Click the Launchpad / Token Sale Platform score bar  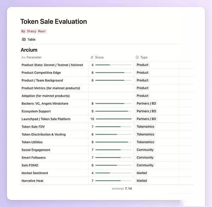click(113, 119)
